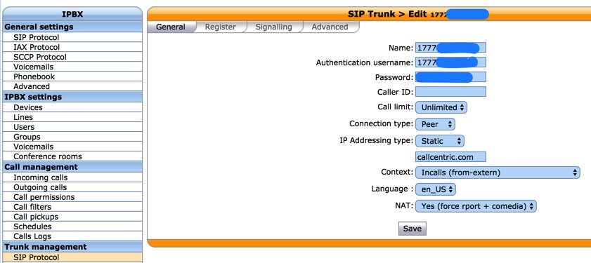Open the Call limit dropdown
The image size is (591, 263).
441,107
